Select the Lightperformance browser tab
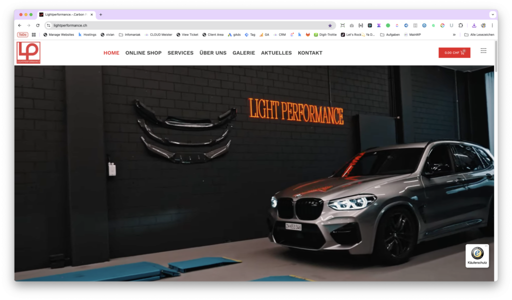 pos(66,14)
